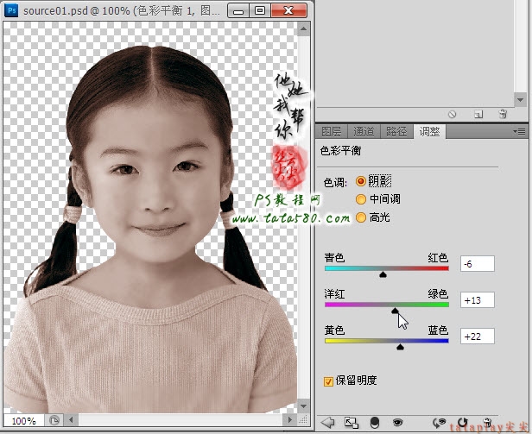
Task: Click the status bar document info icon
Action: [54, 421]
